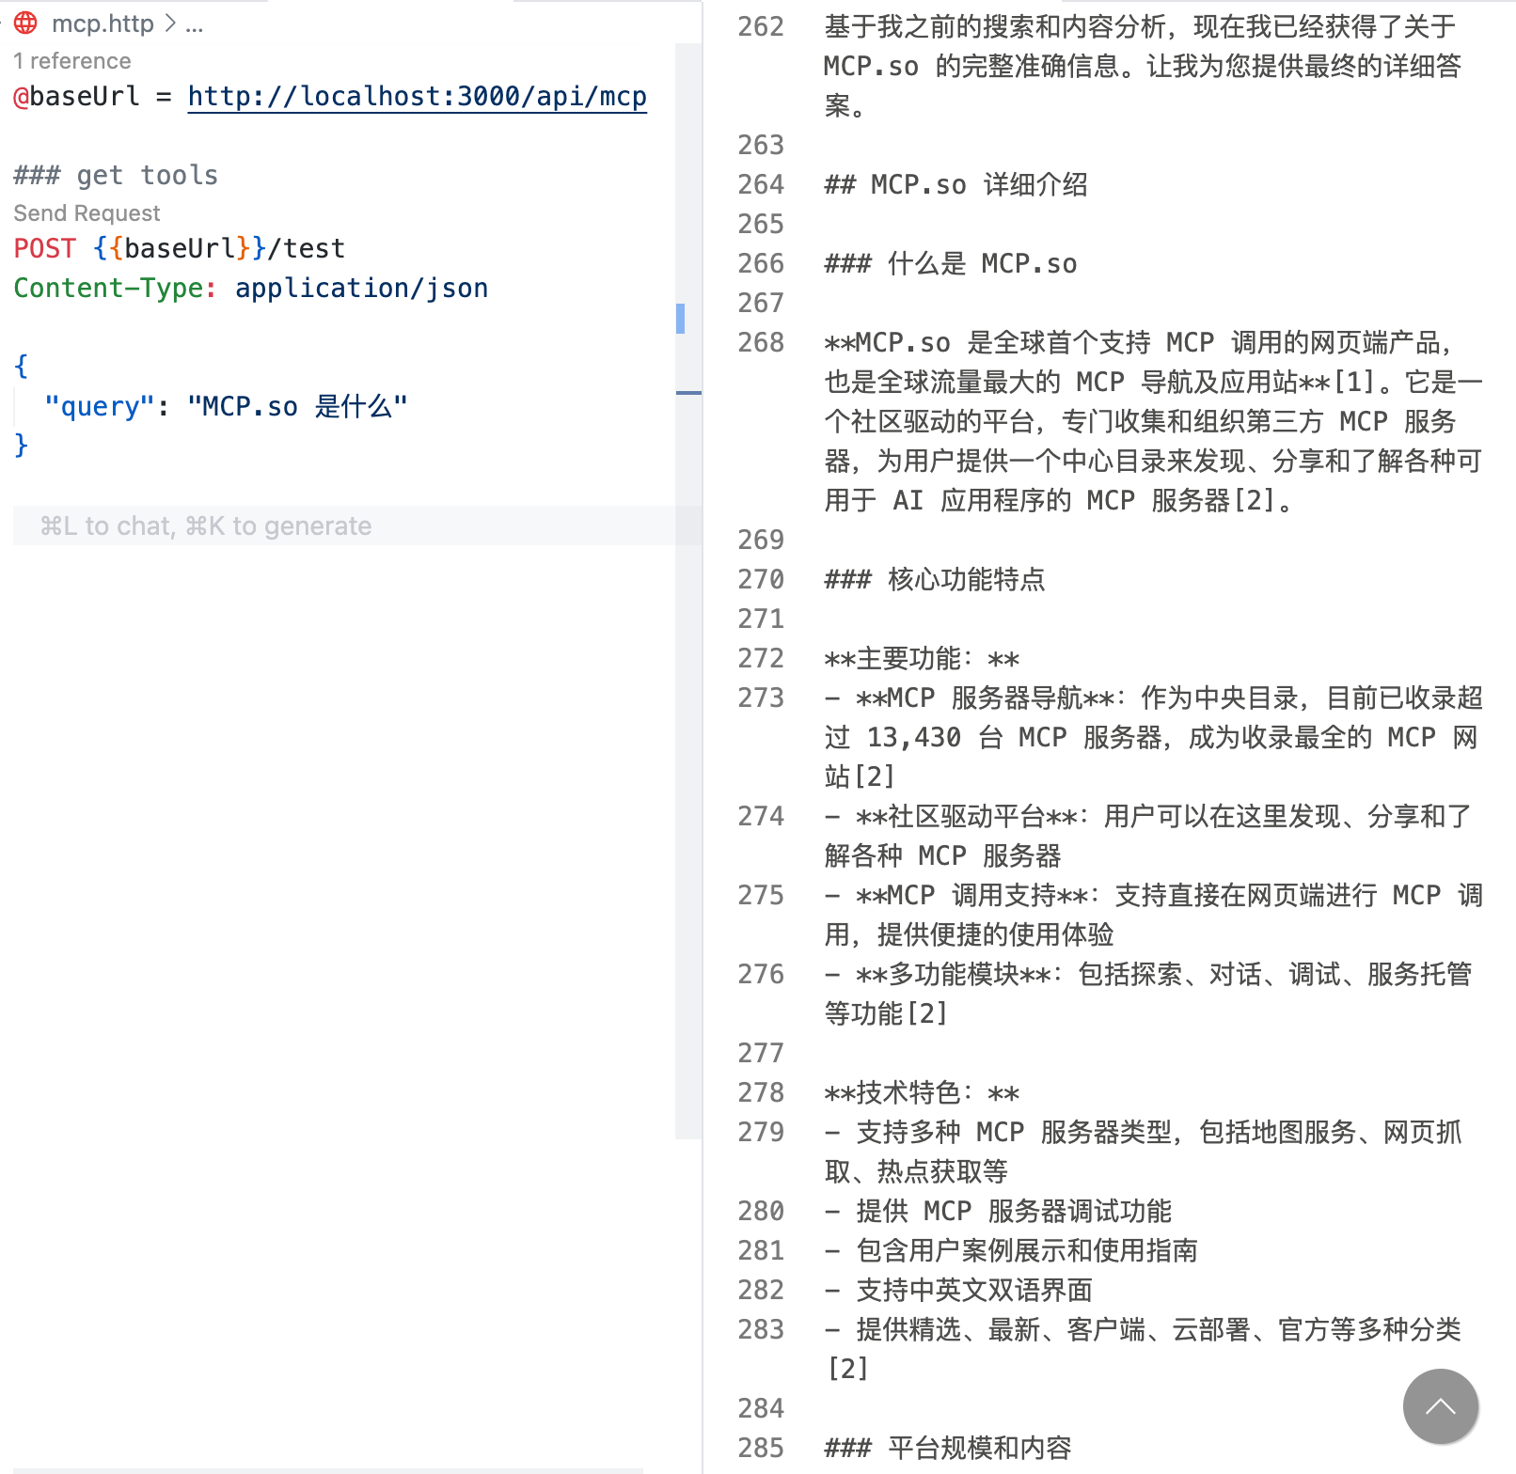Screen dimensions: 1516x1474
Task: Click the breadcrumb chevron separator
Action: click(x=170, y=24)
